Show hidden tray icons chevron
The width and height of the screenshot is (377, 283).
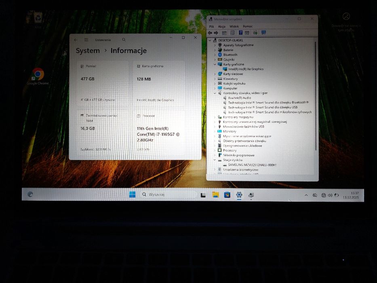306,195
